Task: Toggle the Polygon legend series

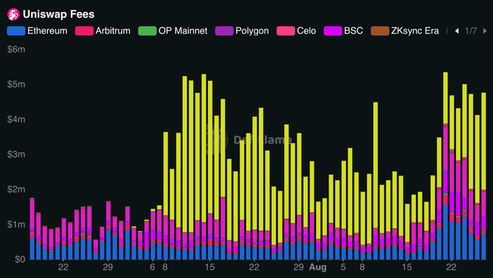Action: 241,31
